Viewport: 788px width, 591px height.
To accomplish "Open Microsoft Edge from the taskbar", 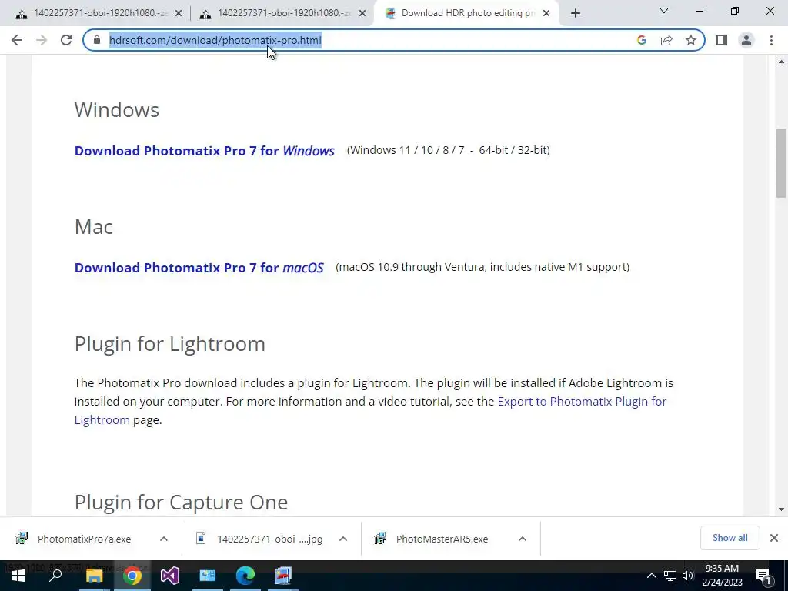I will click(x=245, y=576).
